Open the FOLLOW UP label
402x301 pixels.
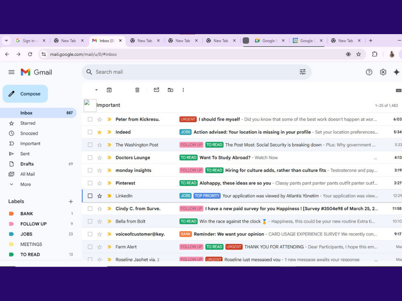pos(33,224)
